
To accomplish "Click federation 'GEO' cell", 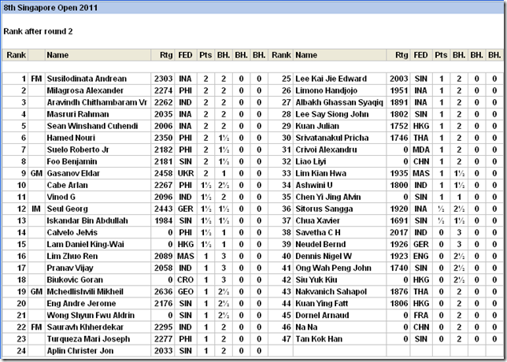I will pos(186,292).
